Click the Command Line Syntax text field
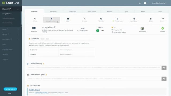 pos(94,79)
